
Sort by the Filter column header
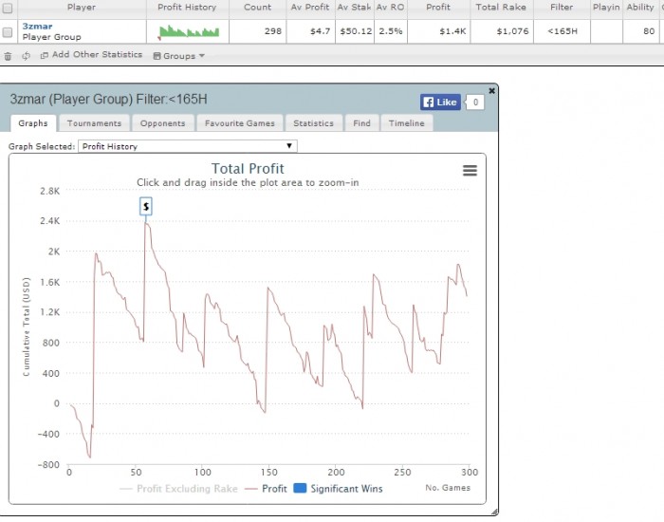point(562,8)
